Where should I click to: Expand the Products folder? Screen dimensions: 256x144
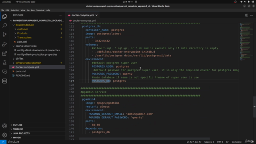(15, 33)
